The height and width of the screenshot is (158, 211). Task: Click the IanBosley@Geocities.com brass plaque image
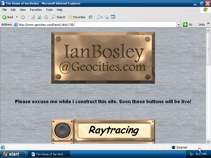(x=103, y=58)
